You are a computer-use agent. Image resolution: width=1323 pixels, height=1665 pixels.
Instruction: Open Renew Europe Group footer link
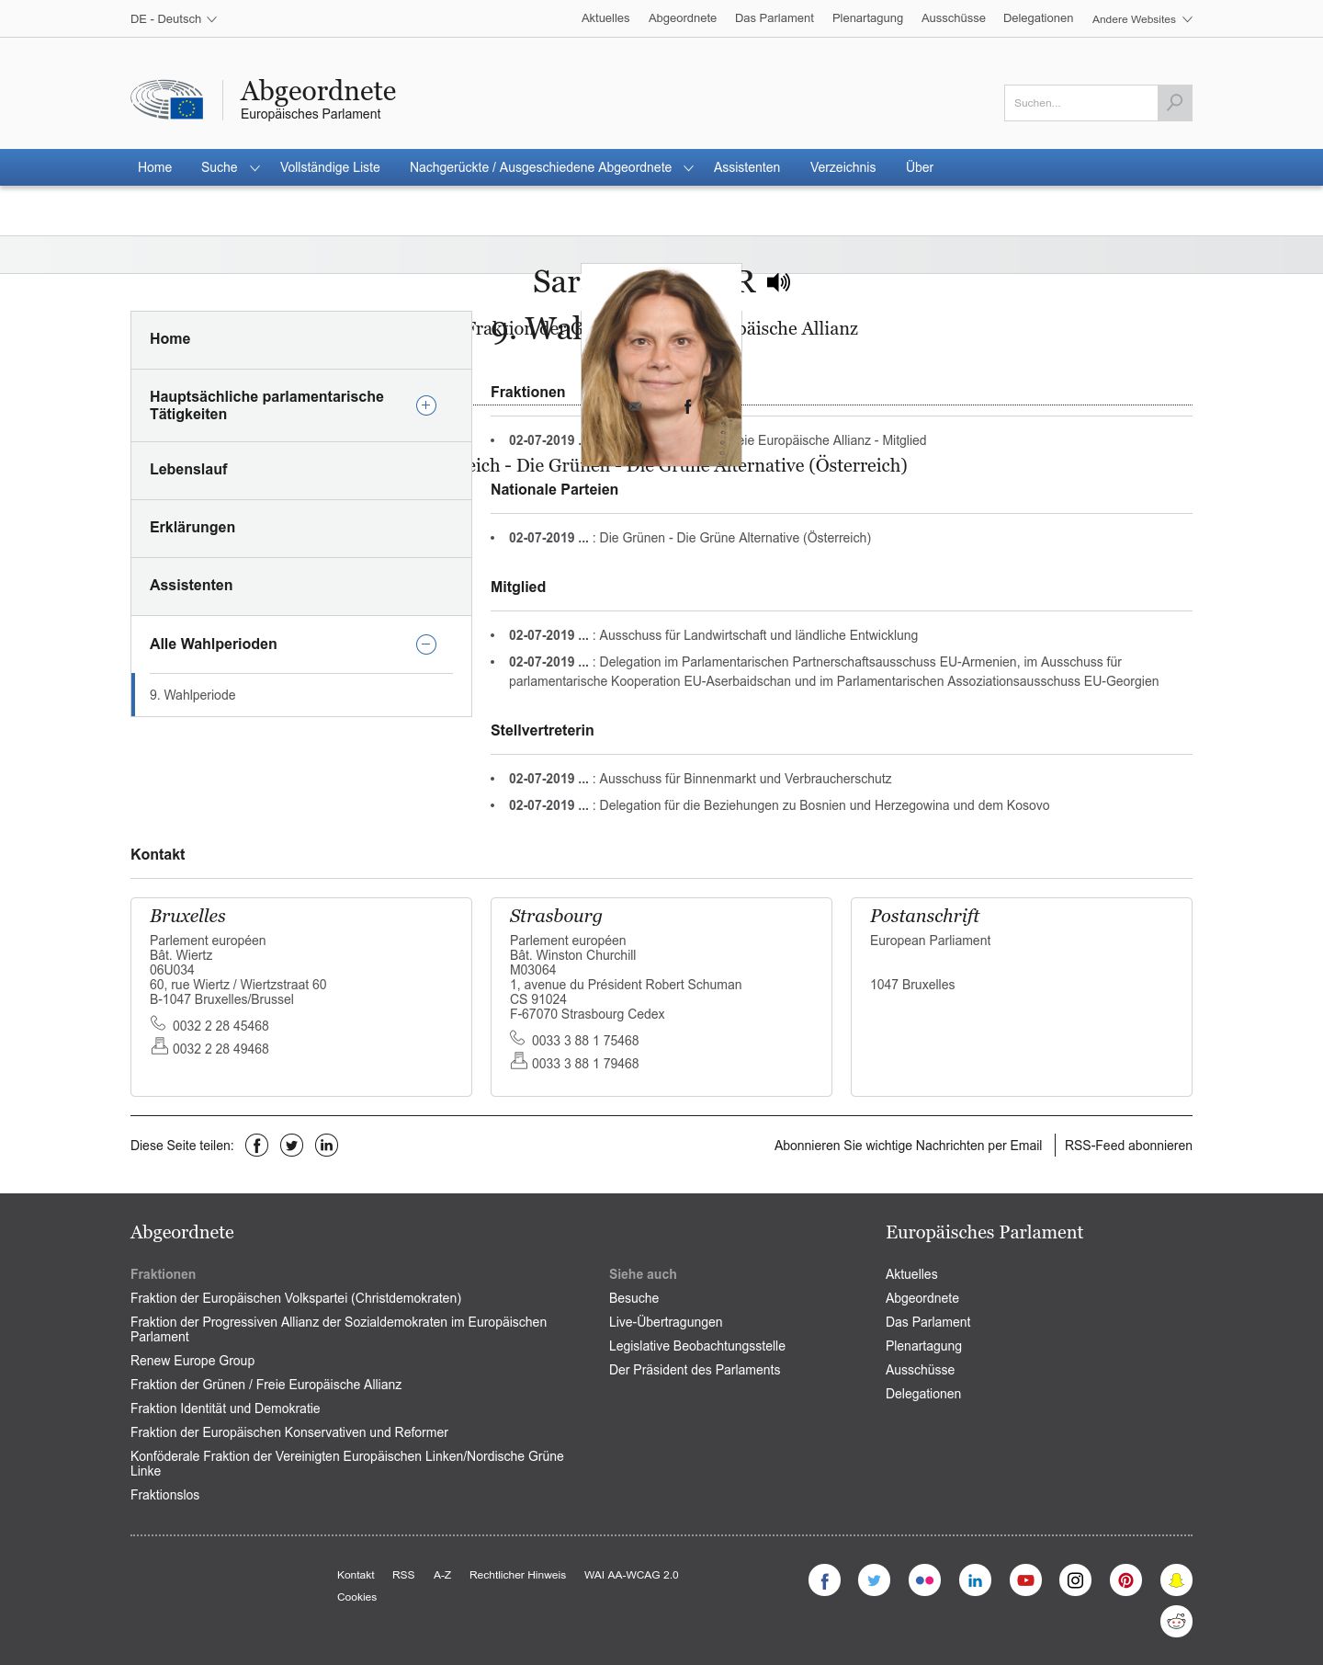pos(192,1361)
